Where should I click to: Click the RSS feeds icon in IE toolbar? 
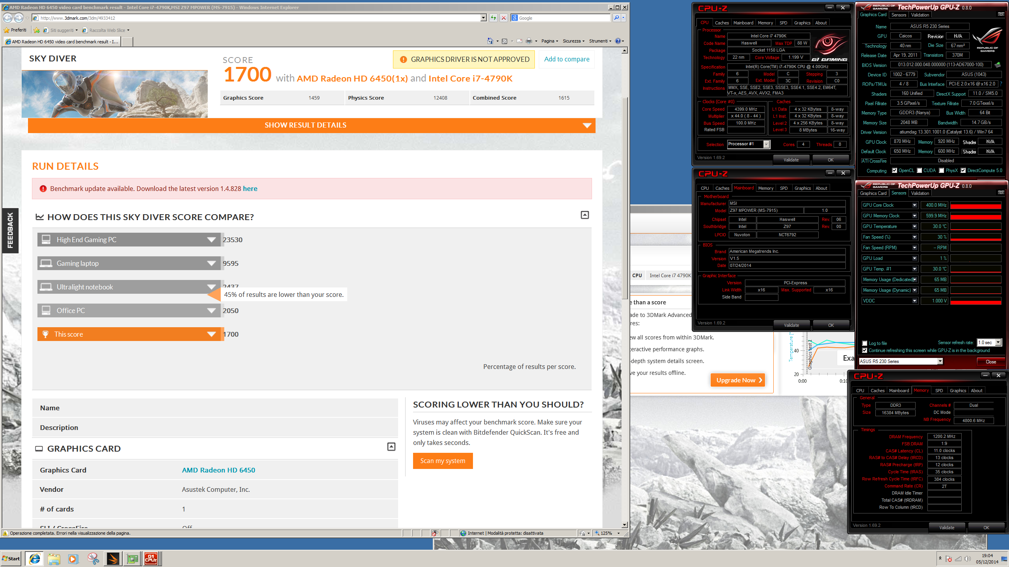504,41
